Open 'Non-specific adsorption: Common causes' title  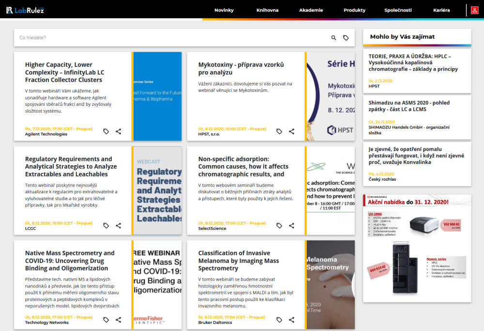243,166
